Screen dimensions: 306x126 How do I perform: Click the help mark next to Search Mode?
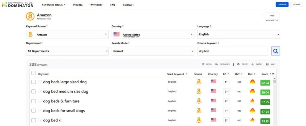pyautogui.click(x=129, y=43)
